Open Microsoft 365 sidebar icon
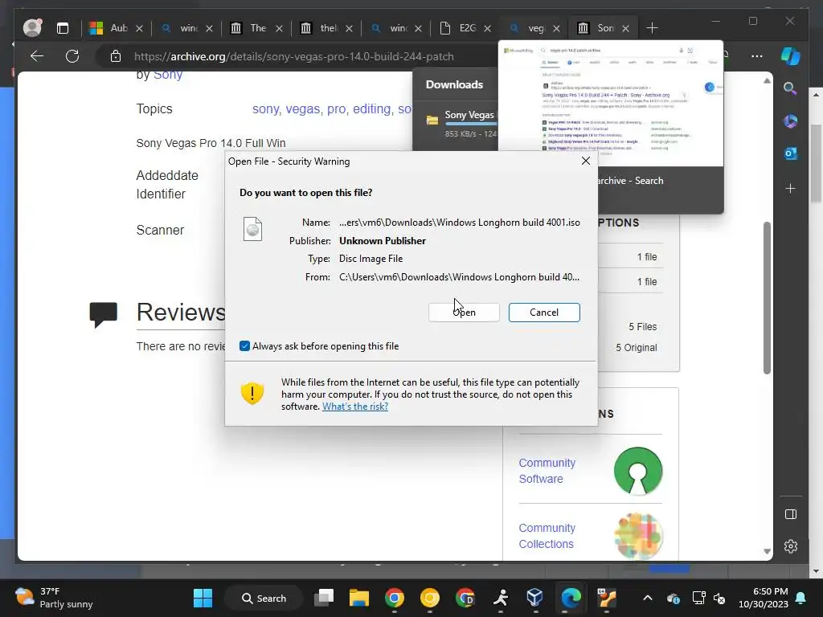Viewport: 823px width, 617px height. [x=790, y=121]
